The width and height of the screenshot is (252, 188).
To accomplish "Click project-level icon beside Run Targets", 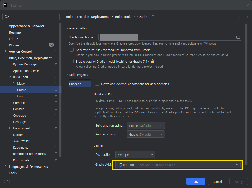I will 56,160.
